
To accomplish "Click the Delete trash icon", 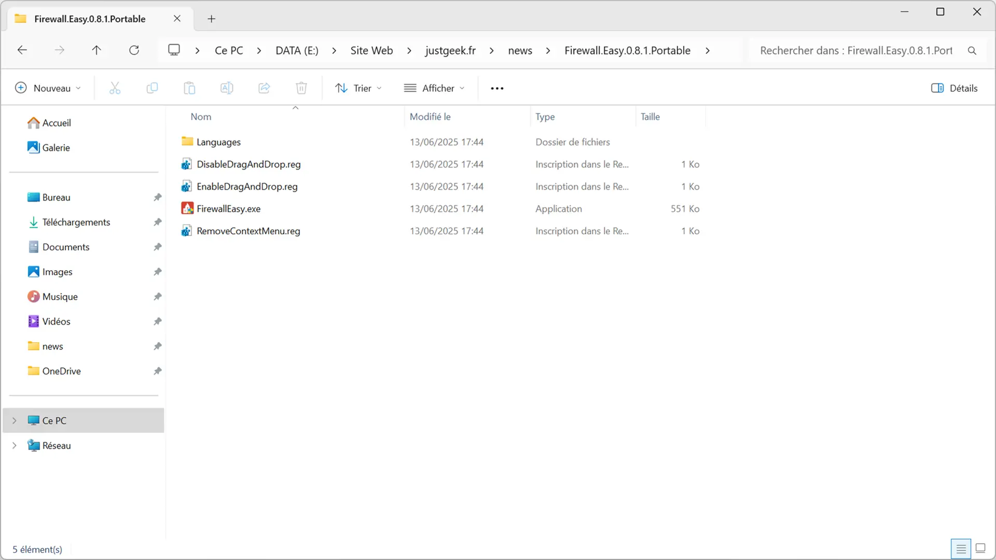I will click(x=301, y=88).
